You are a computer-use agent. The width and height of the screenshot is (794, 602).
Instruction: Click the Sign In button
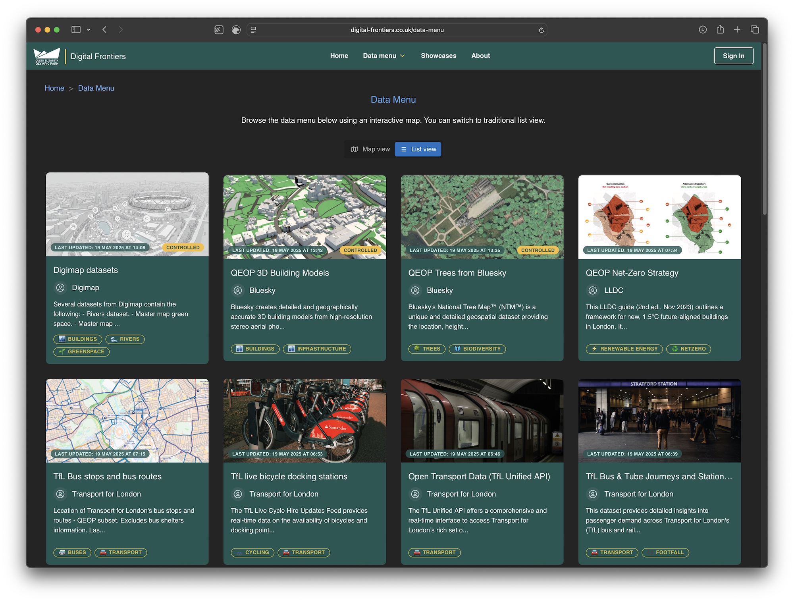pos(734,56)
